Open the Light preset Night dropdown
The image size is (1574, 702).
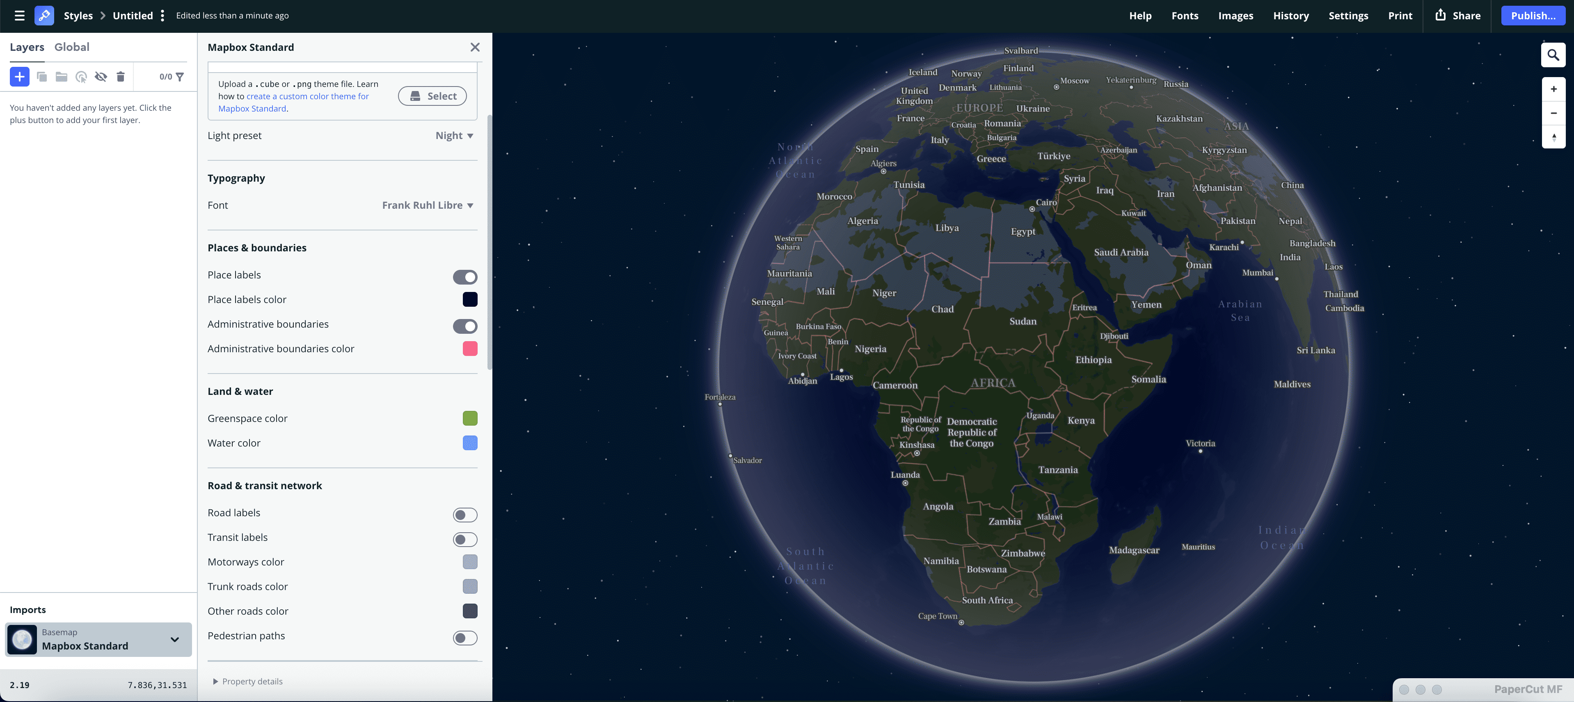click(x=453, y=135)
